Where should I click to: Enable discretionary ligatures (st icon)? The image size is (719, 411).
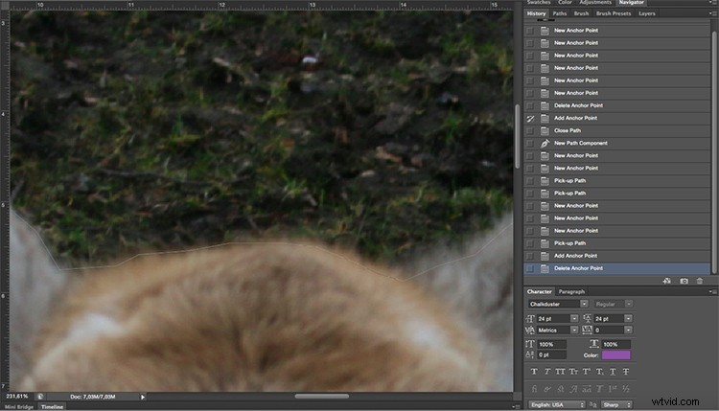coord(561,389)
